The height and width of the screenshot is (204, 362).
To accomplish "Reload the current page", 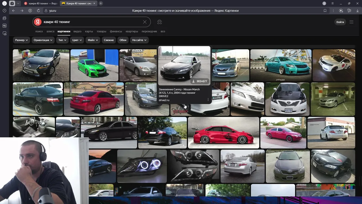I will [x=38, y=10].
